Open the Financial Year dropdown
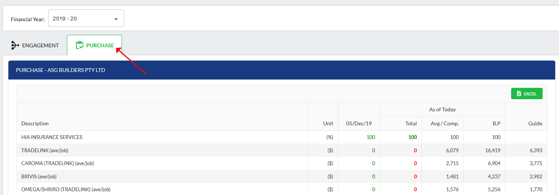Screen dimensions: 559x195 (x=86, y=19)
